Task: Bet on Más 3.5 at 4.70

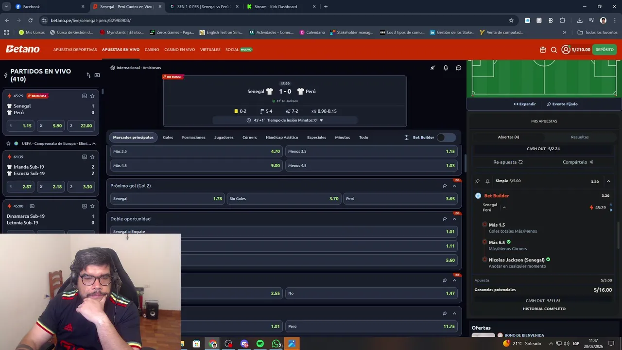Action: point(196,151)
